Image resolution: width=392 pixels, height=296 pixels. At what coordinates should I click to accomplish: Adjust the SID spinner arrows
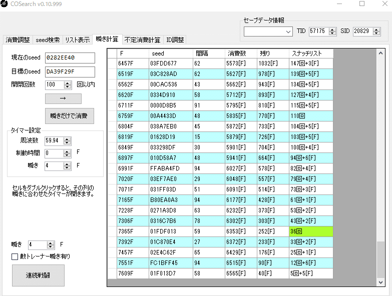[376, 31]
